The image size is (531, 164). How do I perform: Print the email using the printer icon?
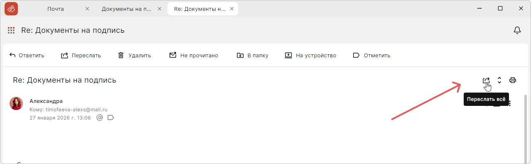pos(513,80)
